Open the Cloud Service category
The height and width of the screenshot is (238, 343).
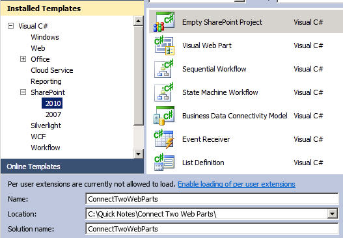point(52,70)
